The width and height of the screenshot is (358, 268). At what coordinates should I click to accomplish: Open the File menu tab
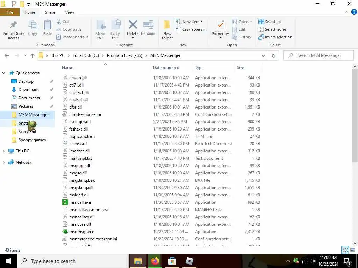coord(9,12)
